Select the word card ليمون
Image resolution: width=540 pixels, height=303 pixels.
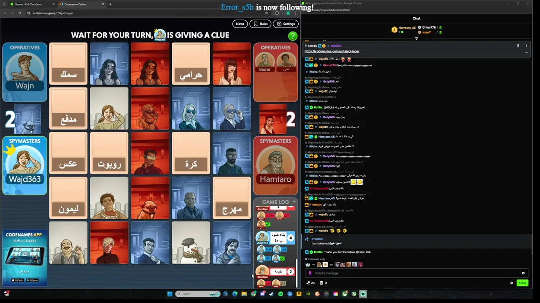tap(68, 198)
